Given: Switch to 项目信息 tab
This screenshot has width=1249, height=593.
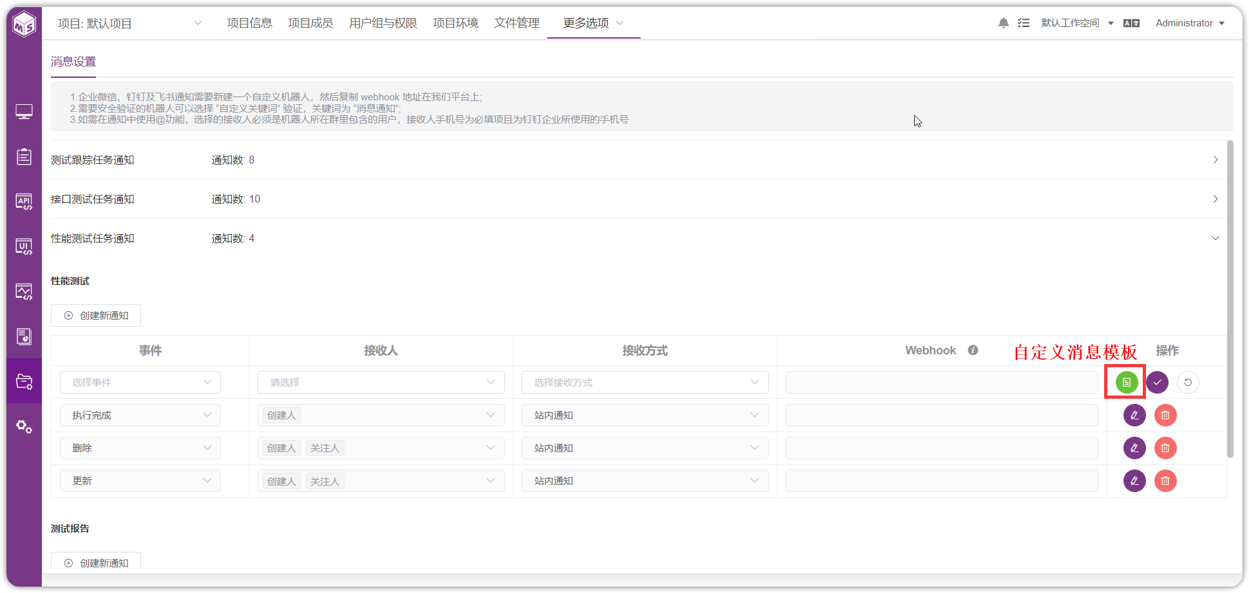Looking at the screenshot, I should tap(249, 23).
